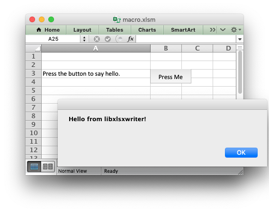Collapse the ribbon with chevron arrow
269x212 pixels.
(223, 30)
